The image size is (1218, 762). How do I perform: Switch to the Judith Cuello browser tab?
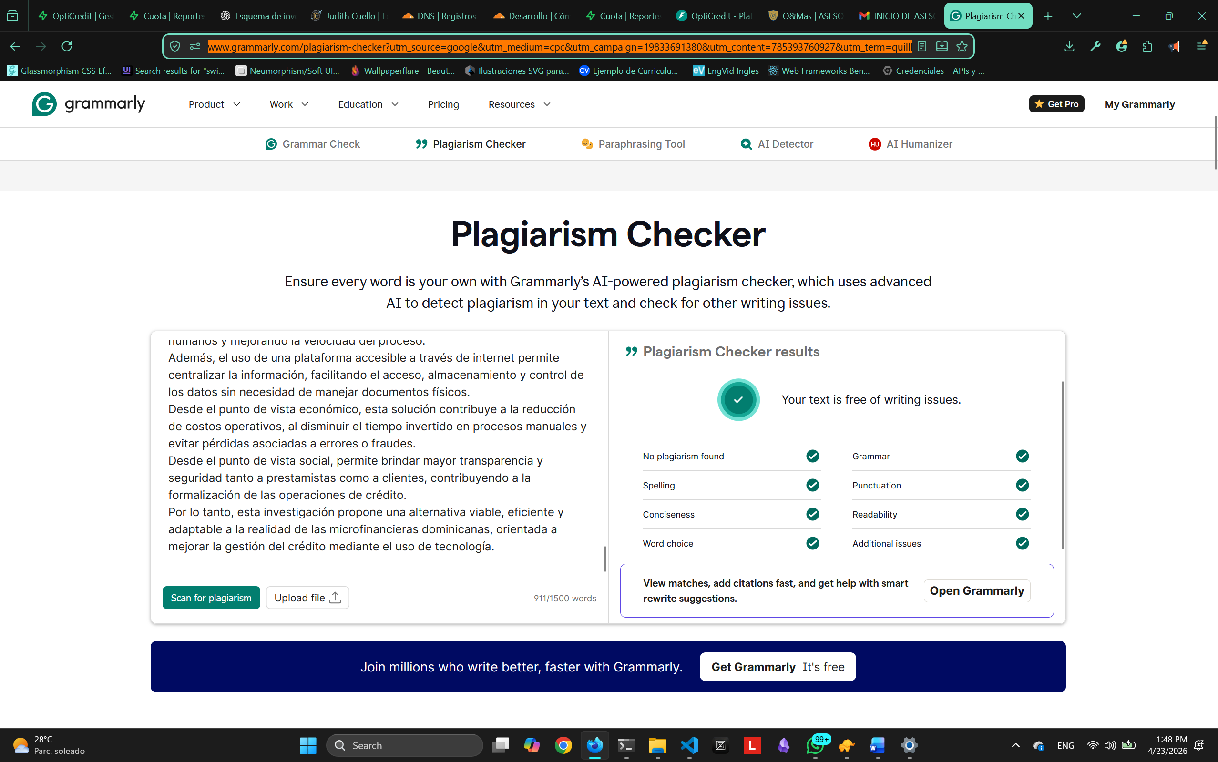pos(349,16)
